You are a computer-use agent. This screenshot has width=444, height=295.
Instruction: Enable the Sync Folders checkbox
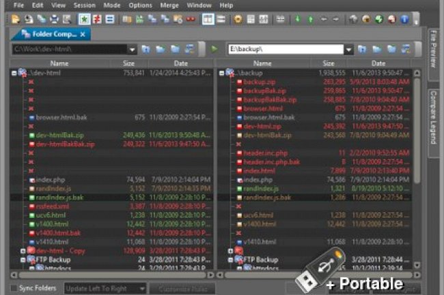pos(14,288)
